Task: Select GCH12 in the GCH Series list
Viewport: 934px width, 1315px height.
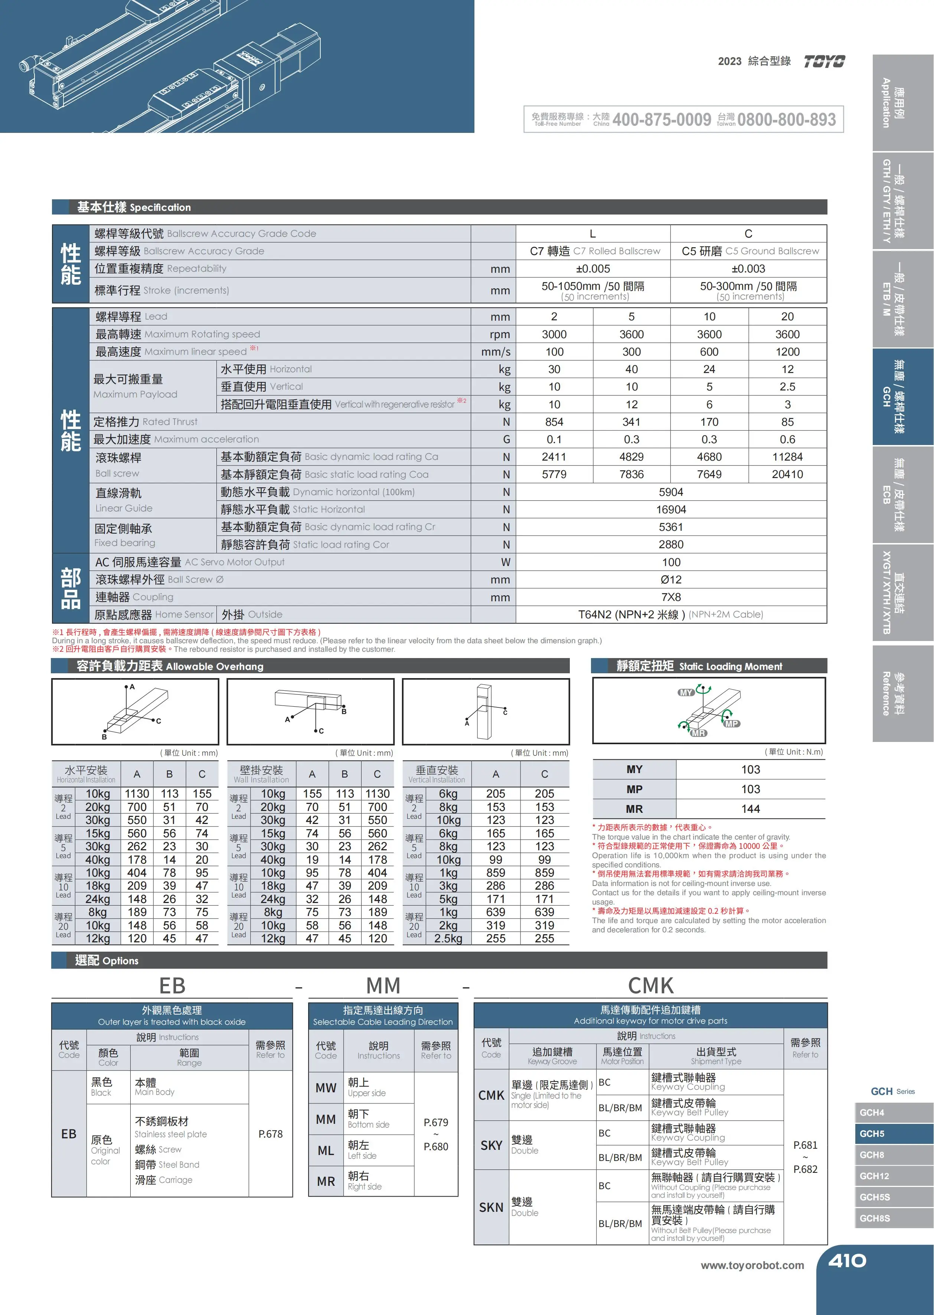Action: coord(894,1177)
